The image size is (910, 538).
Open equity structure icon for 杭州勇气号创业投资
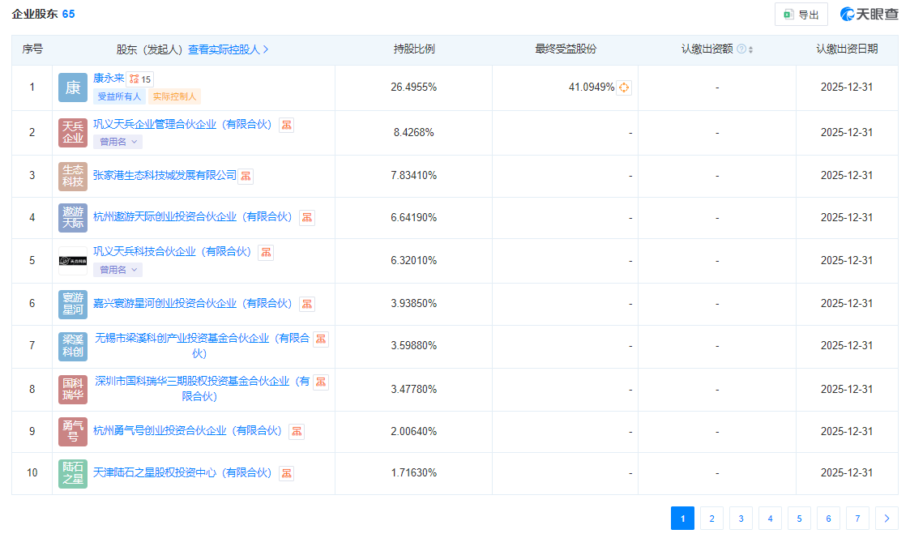(297, 432)
